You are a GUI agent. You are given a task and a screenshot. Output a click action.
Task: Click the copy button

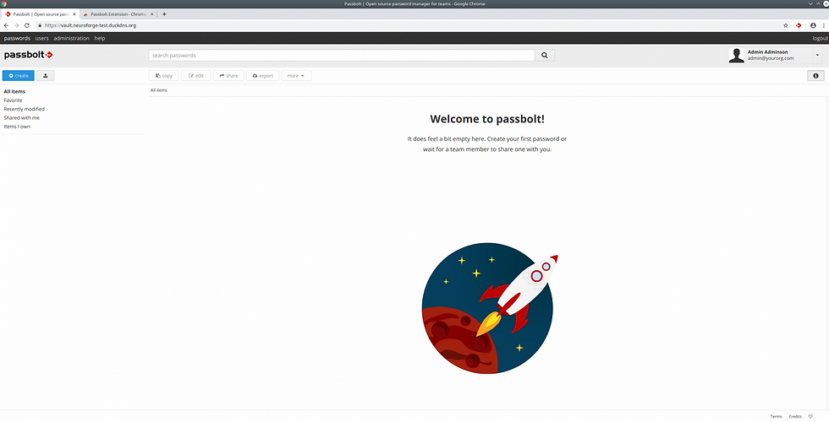164,76
